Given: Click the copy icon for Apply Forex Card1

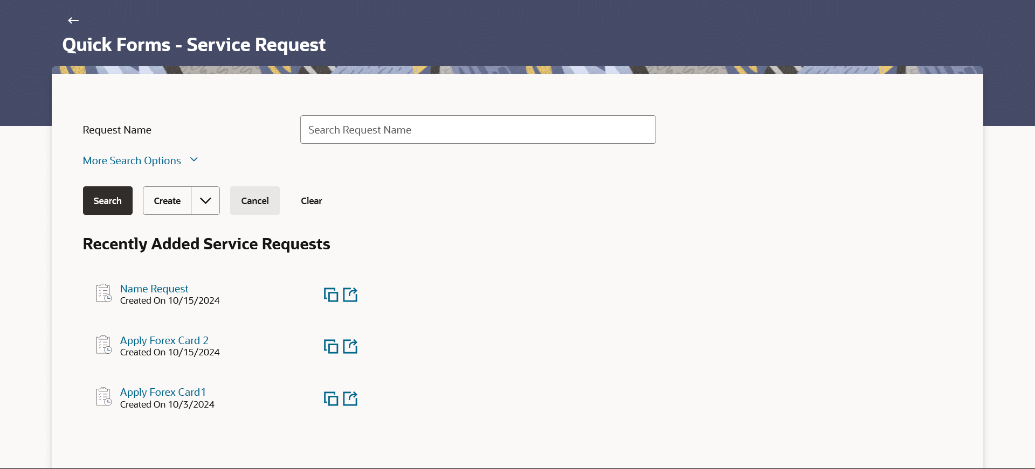Looking at the screenshot, I should [330, 398].
